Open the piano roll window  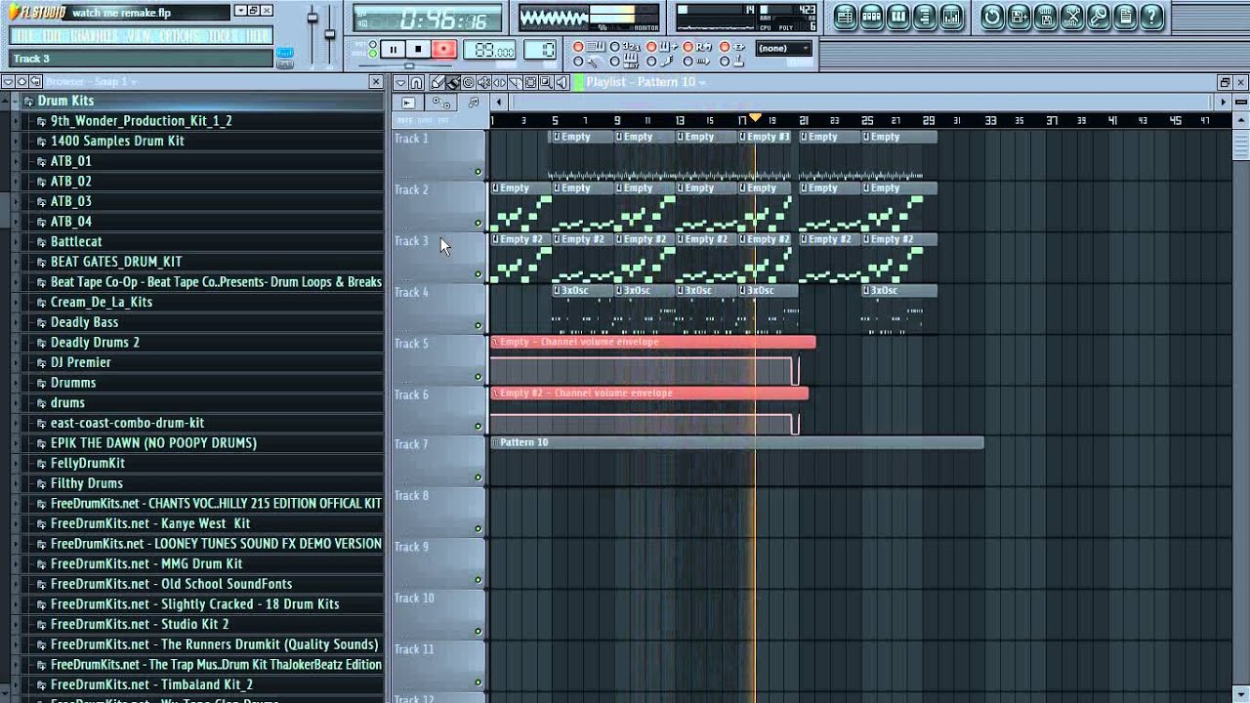tap(897, 17)
